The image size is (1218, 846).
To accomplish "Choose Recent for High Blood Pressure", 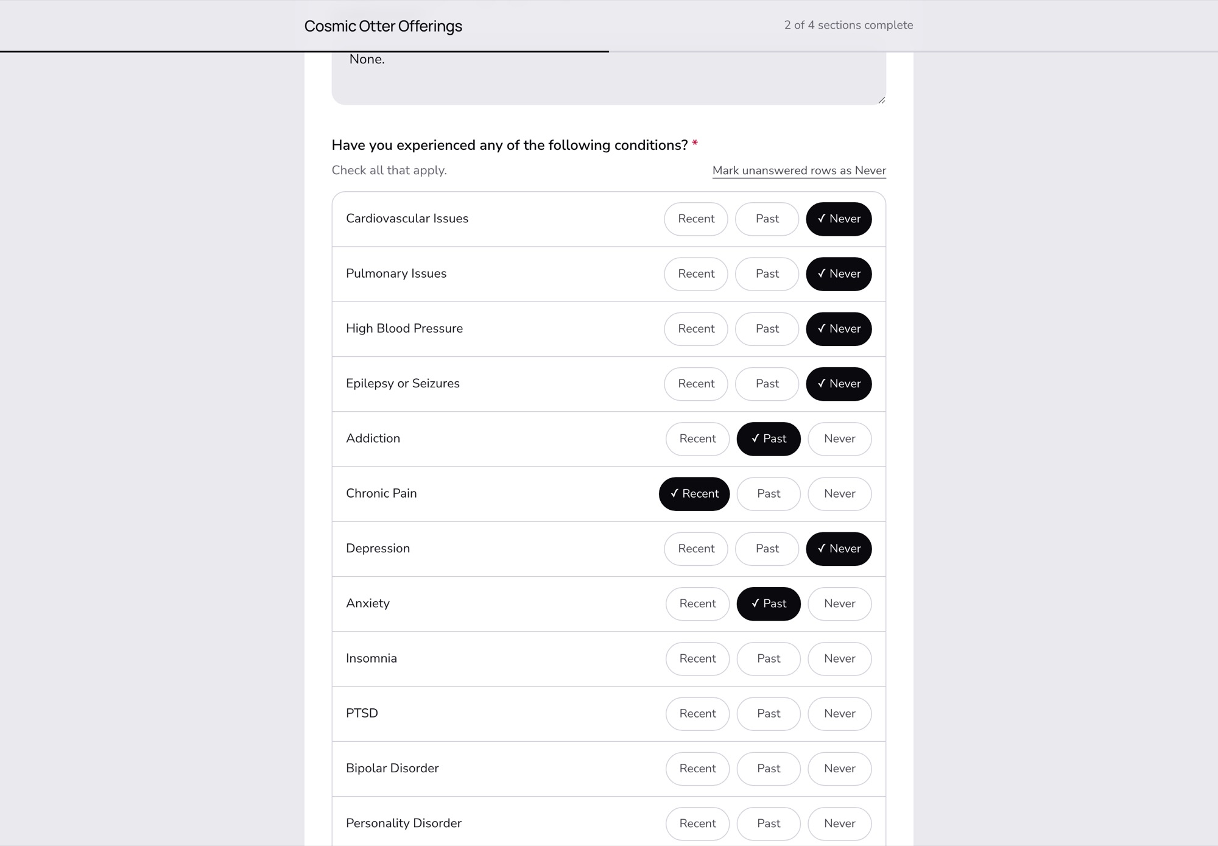I will coord(695,328).
